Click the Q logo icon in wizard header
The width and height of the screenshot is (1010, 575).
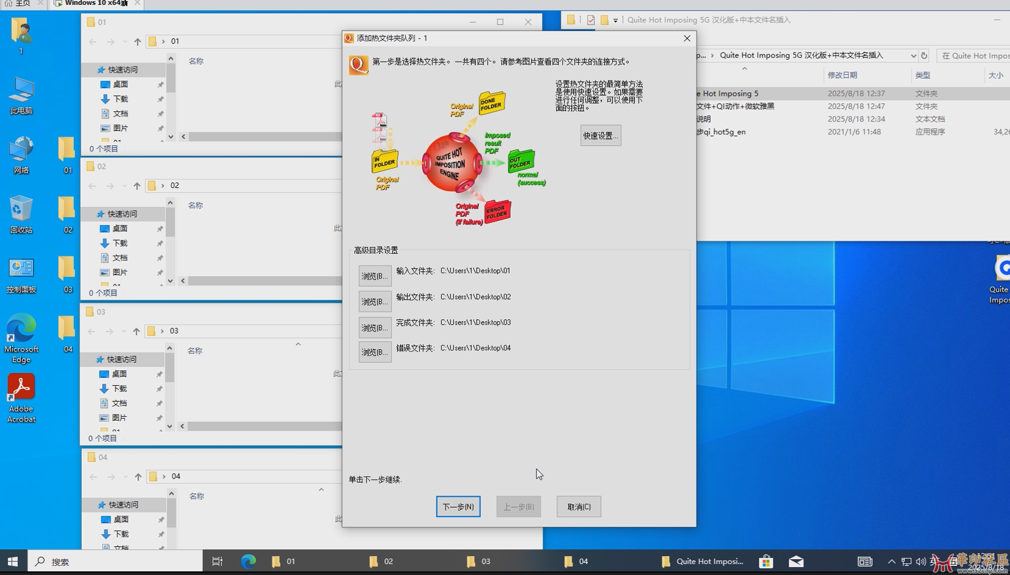[x=359, y=65]
